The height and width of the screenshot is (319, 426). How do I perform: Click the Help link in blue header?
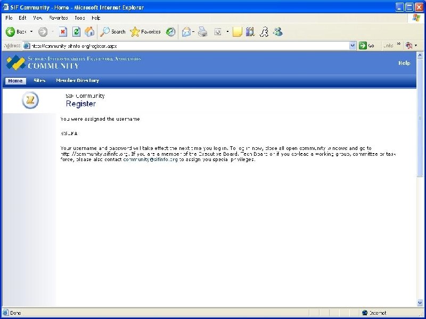[x=404, y=63]
